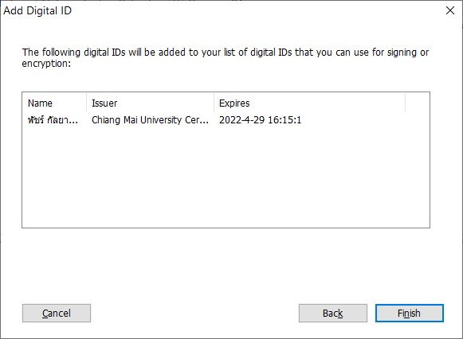This screenshot has width=463, height=339.
Task: Go Back to the previous step
Action: click(x=333, y=313)
